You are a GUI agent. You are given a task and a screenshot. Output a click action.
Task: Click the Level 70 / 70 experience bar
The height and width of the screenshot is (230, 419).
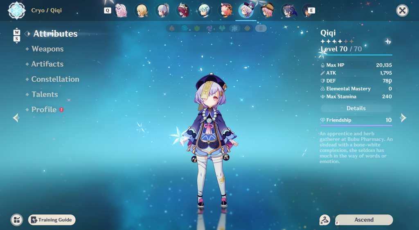coord(356,55)
